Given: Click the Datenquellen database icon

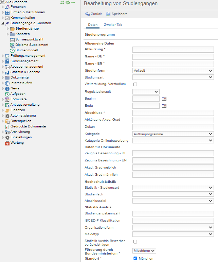Looking at the screenshot, I should pos(7,121).
